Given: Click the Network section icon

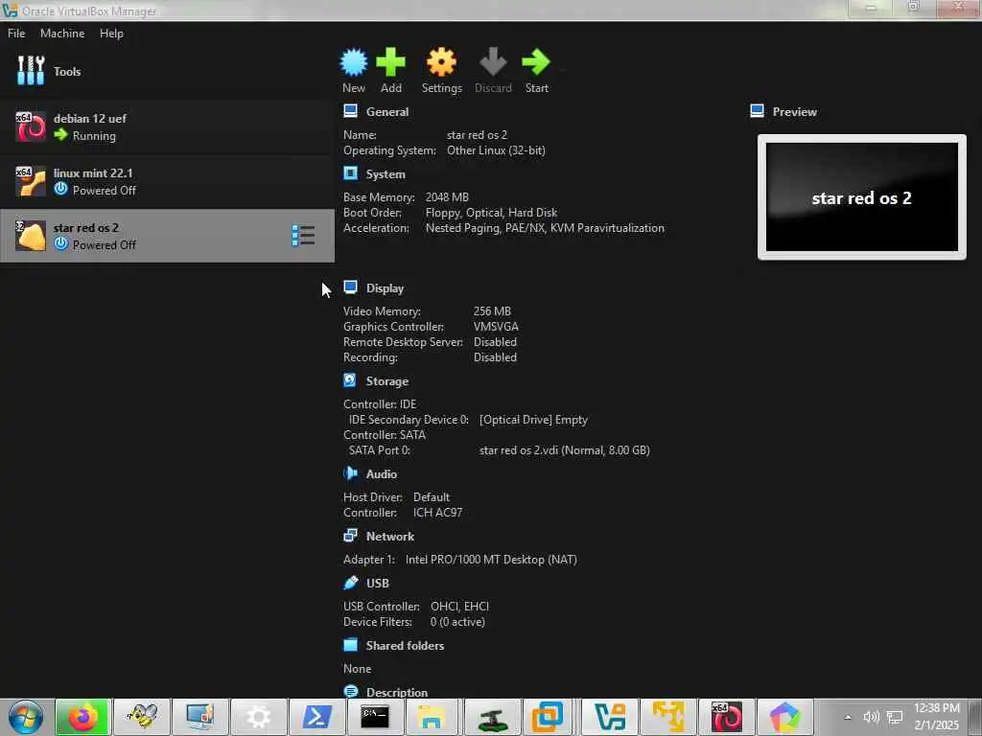Looking at the screenshot, I should click(351, 536).
